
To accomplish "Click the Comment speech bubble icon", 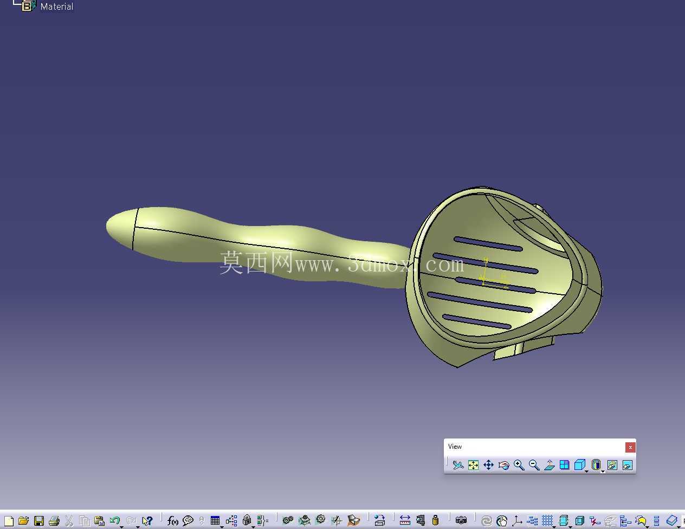I will tap(188, 521).
